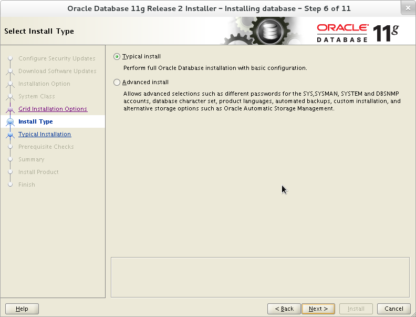Open the Grid Installation Options step link
416x317 pixels.
pyautogui.click(x=53, y=109)
